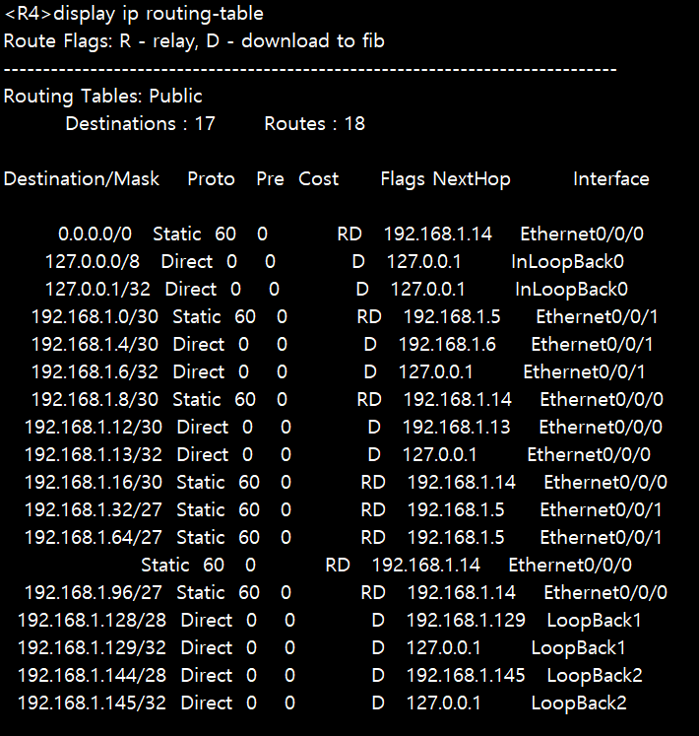Click Ethernet0/0/1 in the 192.168.1.6/32 row

pyautogui.click(x=584, y=372)
